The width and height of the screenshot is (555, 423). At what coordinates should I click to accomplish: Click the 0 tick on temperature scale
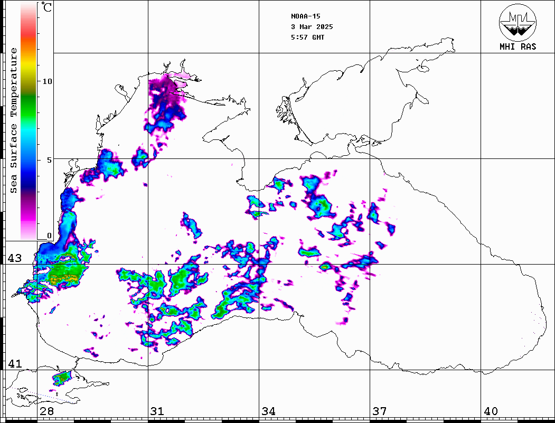point(49,236)
